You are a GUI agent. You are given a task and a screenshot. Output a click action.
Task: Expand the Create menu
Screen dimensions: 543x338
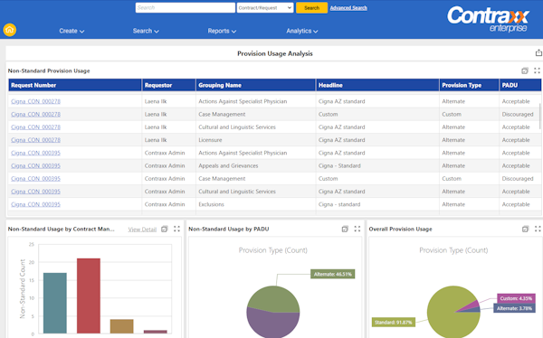click(x=71, y=31)
